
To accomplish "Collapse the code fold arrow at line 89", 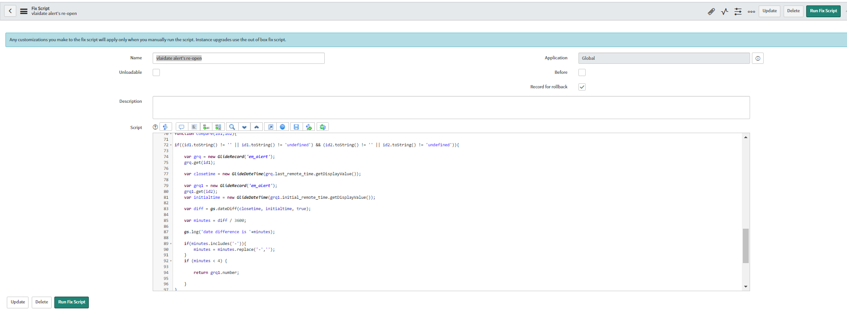I will pyautogui.click(x=171, y=244).
